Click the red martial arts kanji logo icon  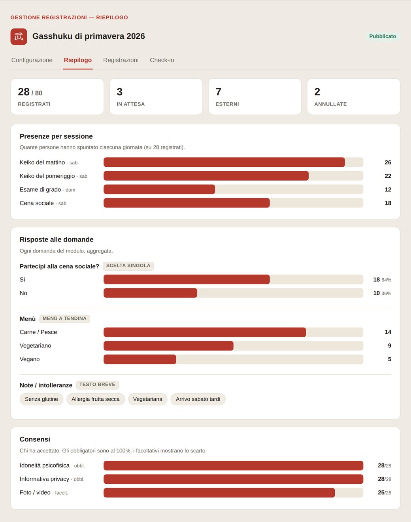pyautogui.click(x=19, y=36)
